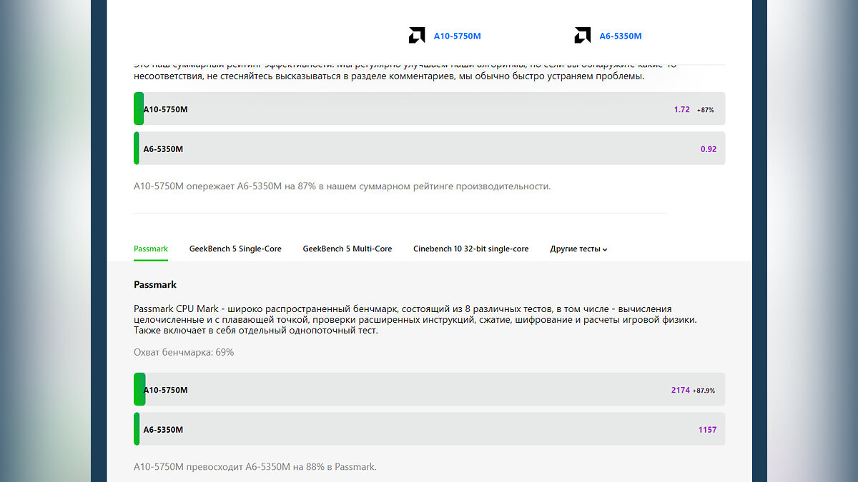Viewport: 858px width, 482px height.
Task: Expand the Другие тесты dropdown
Action: tap(578, 249)
